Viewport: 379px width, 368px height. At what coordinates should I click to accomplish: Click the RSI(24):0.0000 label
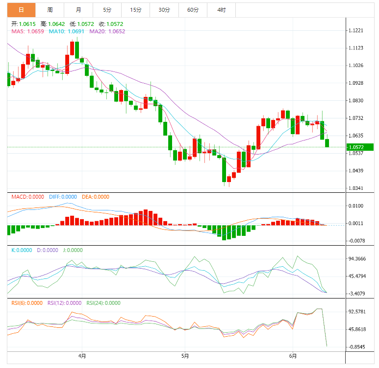click(103, 303)
